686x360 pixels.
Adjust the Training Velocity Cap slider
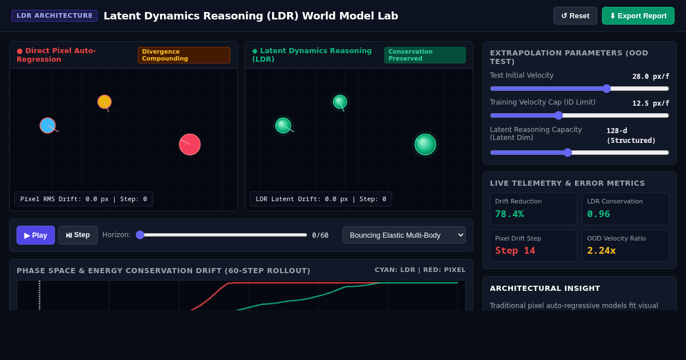click(580, 115)
